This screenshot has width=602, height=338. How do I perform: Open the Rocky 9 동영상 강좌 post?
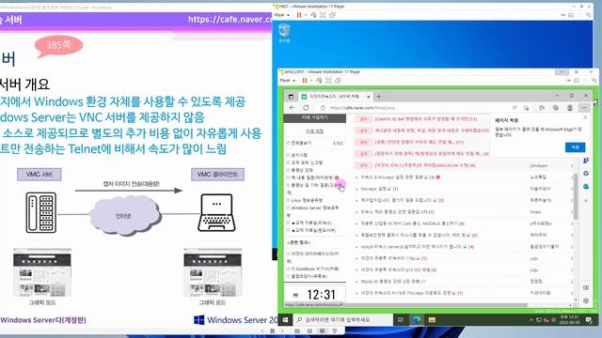tap(391, 282)
